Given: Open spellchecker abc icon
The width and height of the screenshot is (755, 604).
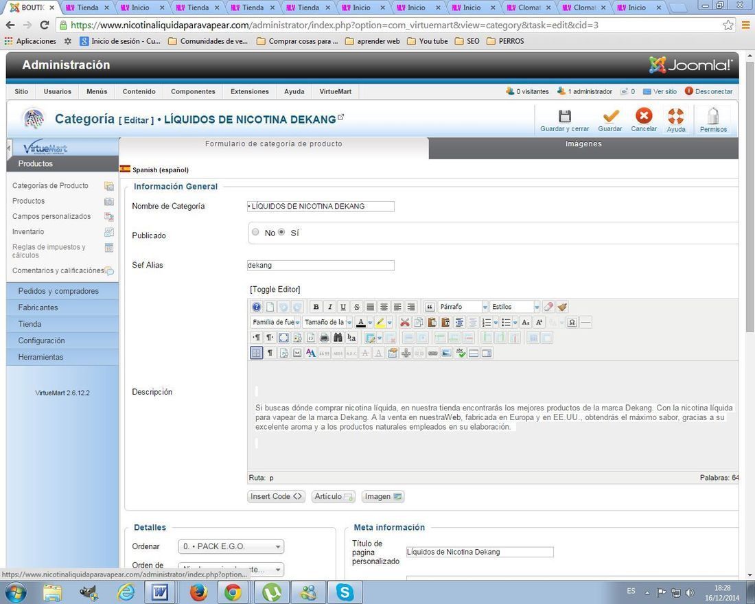Looking at the screenshot, I should 461,353.
